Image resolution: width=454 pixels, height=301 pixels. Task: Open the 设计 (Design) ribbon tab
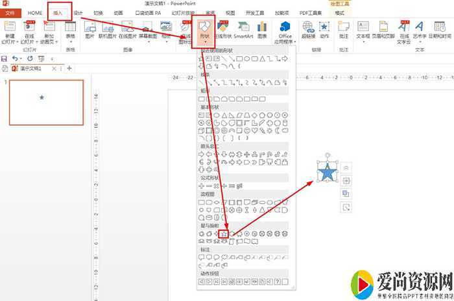pyautogui.click(x=78, y=12)
